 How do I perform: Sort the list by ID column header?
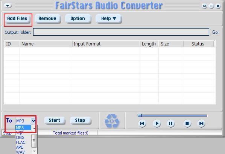point(12,44)
